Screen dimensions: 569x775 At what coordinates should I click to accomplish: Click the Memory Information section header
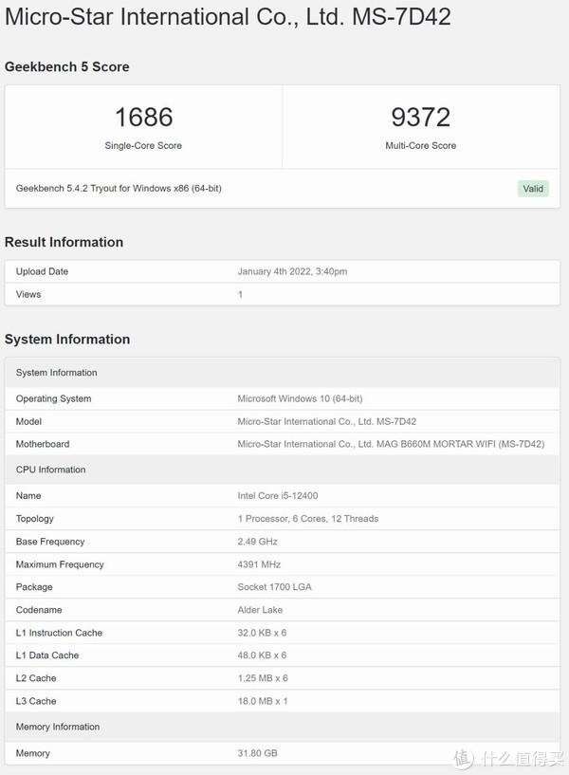click(283, 727)
